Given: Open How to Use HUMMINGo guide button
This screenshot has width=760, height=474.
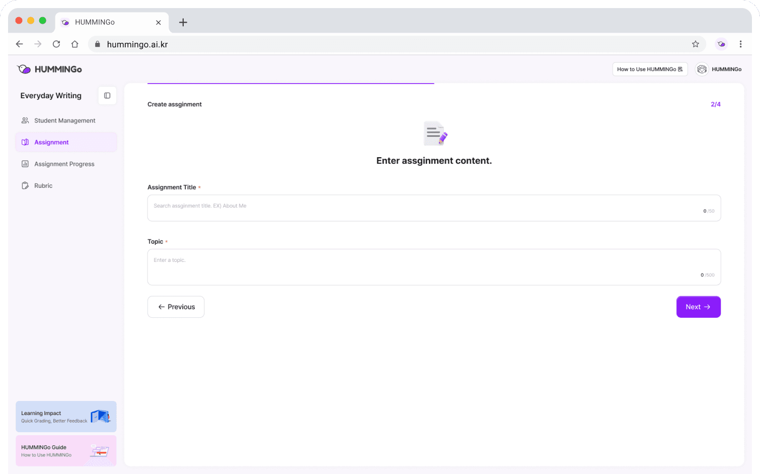Looking at the screenshot, I should point(649,69).
